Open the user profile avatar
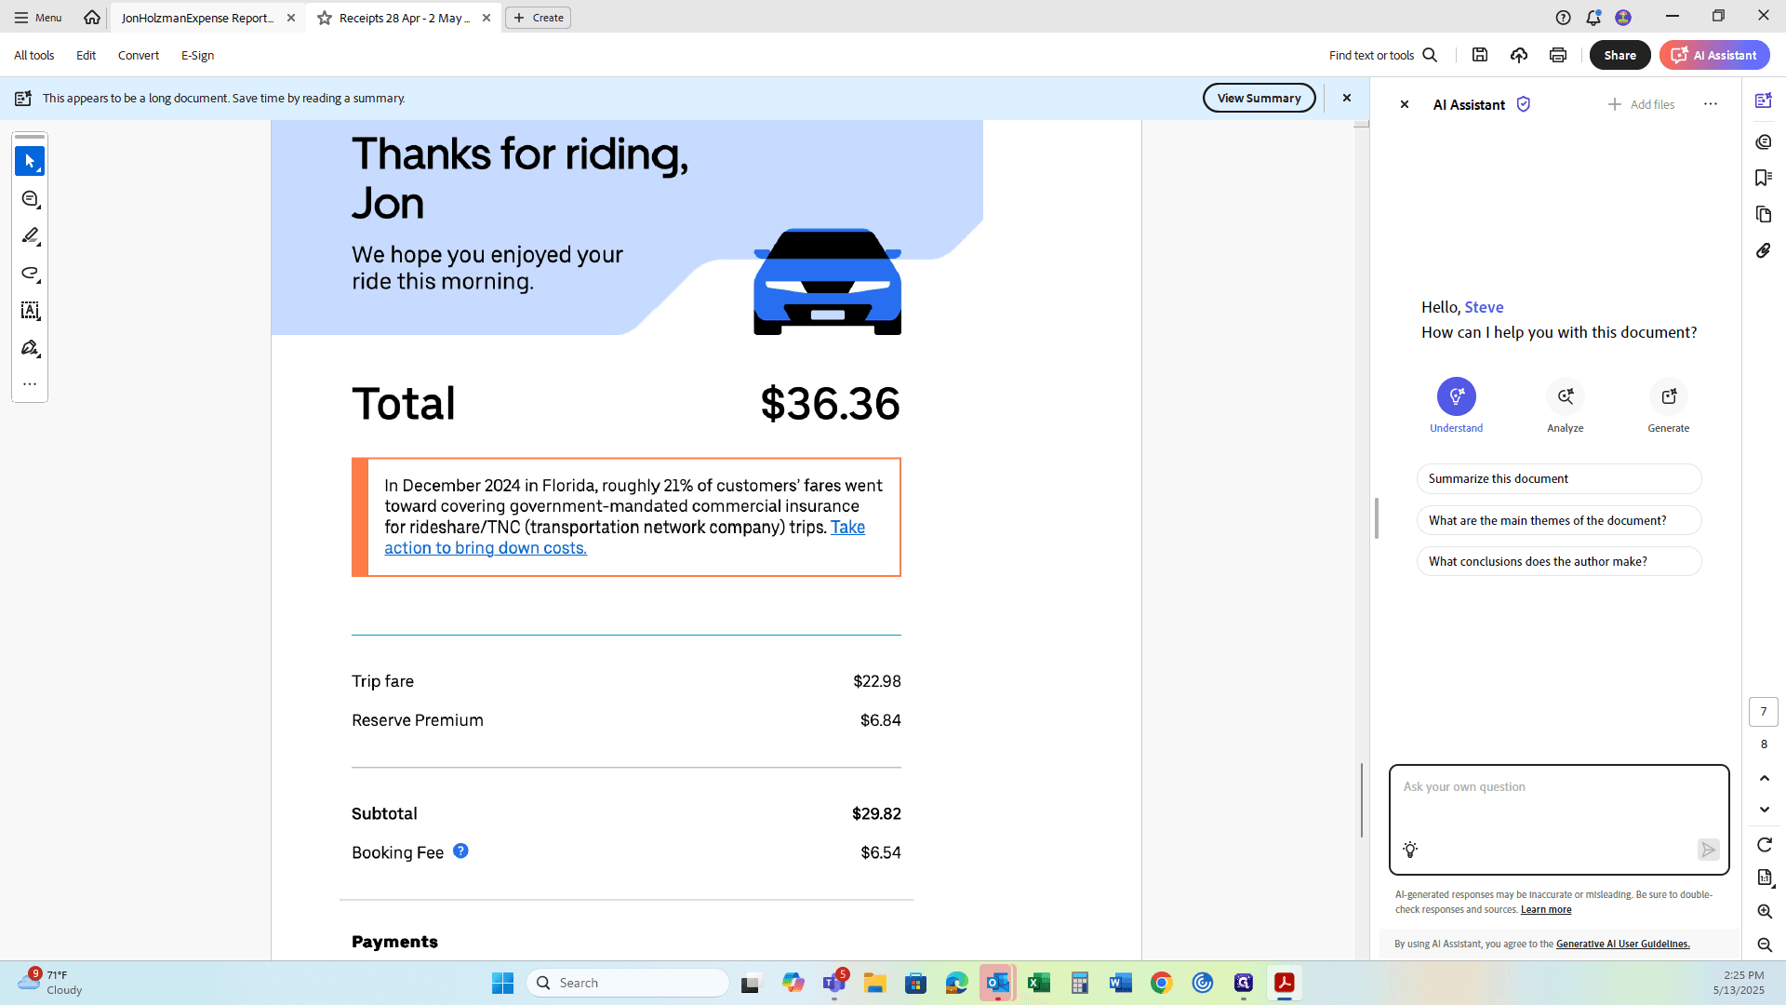This screenshot has height=1005, width=1786. [x=1623, y=18]
